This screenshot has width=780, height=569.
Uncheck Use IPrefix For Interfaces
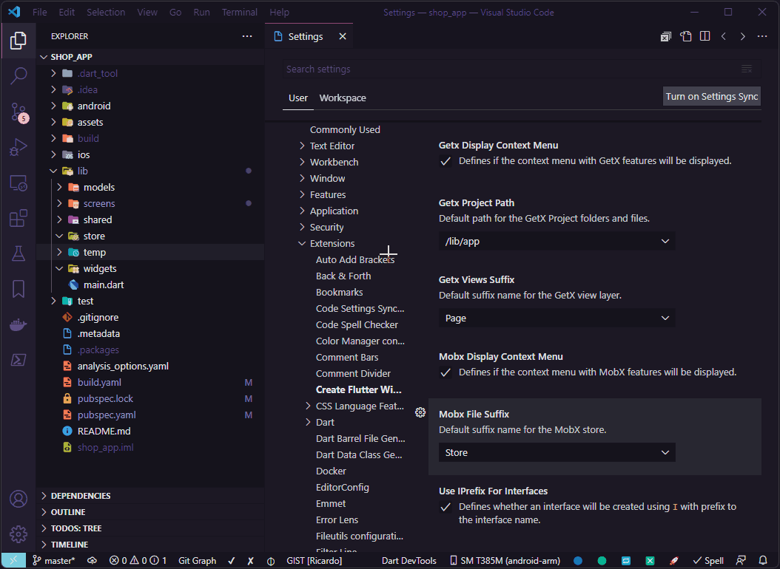[446, 508]
